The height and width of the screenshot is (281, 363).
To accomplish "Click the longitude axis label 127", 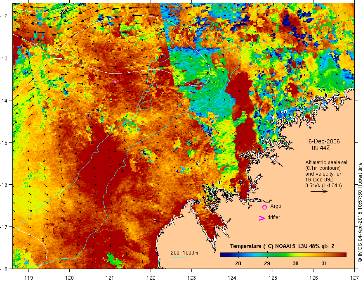I will click(354, 278).
